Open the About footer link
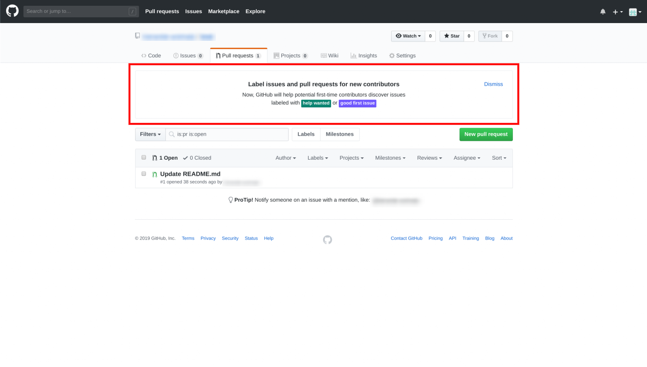 (x=506, y=239)
